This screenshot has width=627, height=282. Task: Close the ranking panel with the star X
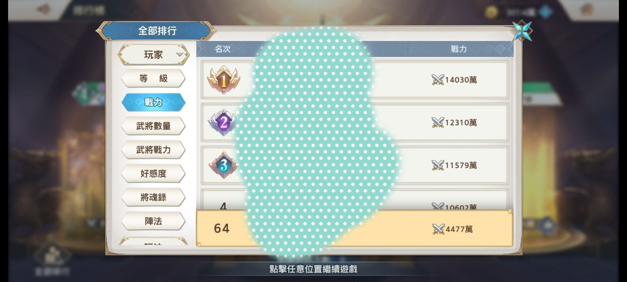pyautogui.click(x=521, y=31)
